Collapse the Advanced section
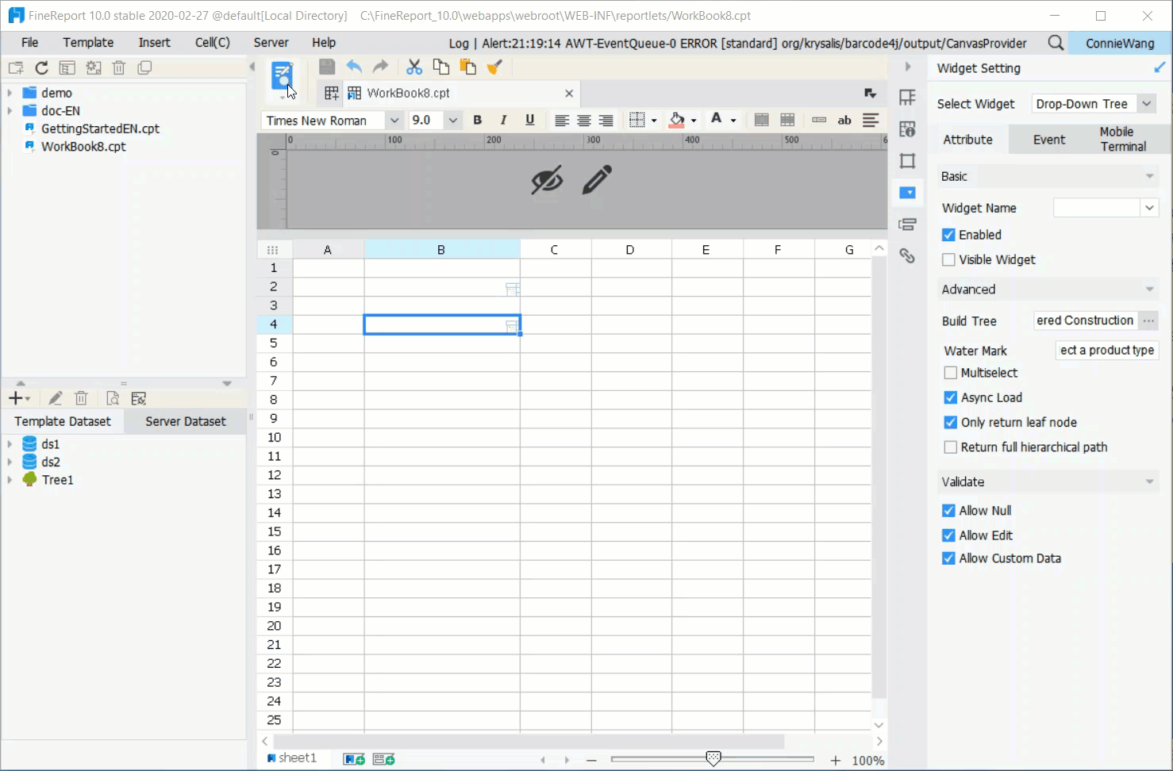Image resolution: width=1173 pixels, height=771 pixels. pos(1148,289)
